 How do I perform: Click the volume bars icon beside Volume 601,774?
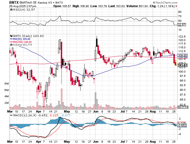[x=11, y=45]
